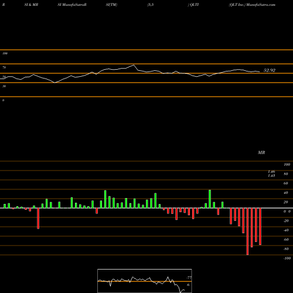Screen dimensions: 293x293
Task: Click the MR axis label -100
Action: tap(287, 258)
